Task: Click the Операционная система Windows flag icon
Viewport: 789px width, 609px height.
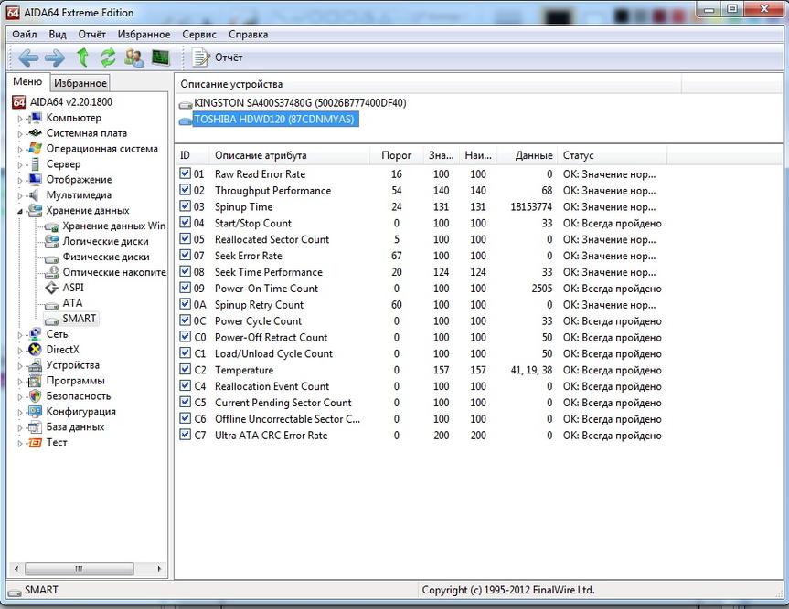Action: [36, 149]
